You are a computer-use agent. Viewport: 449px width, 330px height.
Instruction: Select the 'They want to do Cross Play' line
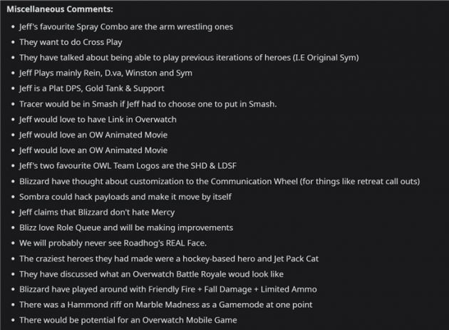click(71, 42)
